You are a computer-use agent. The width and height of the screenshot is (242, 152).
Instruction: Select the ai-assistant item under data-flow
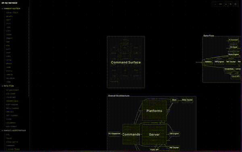tap(13, 90)
